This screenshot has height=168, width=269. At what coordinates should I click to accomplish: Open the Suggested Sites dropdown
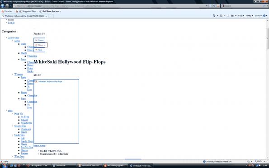(x=28, y=11)
